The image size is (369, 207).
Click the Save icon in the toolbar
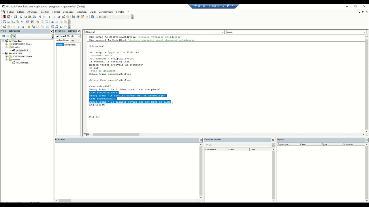coord(15,17)
